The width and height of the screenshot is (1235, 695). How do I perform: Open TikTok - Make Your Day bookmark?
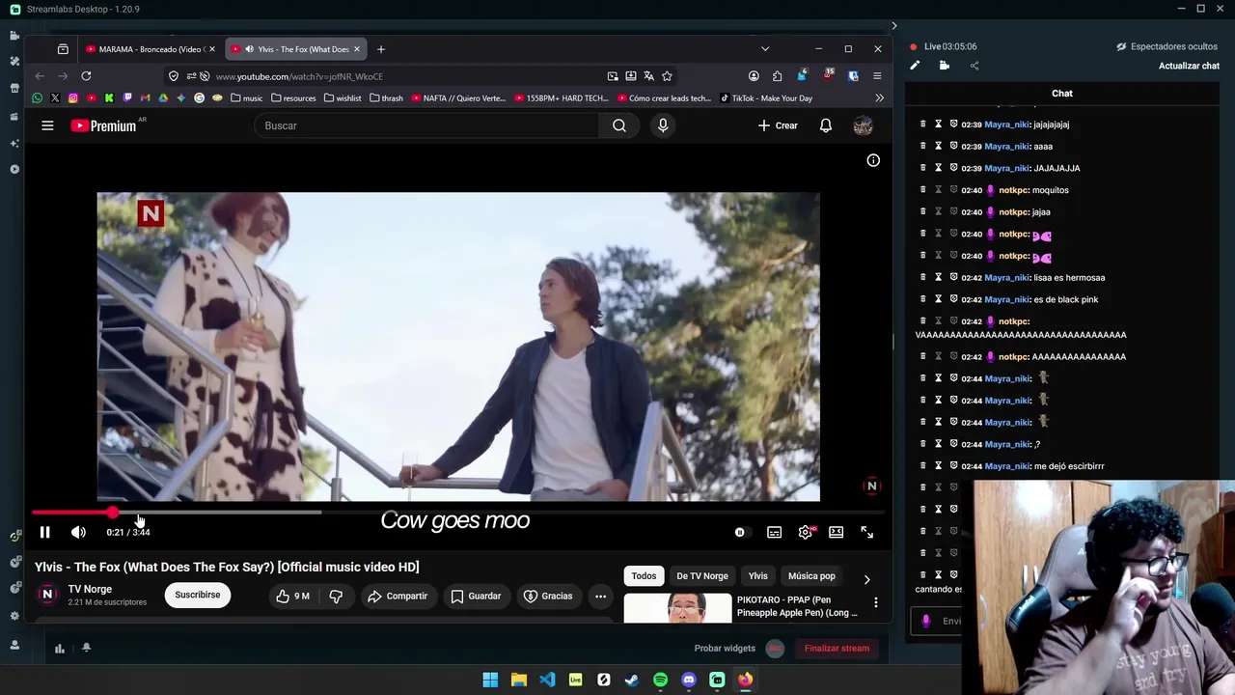coord(766,98)
